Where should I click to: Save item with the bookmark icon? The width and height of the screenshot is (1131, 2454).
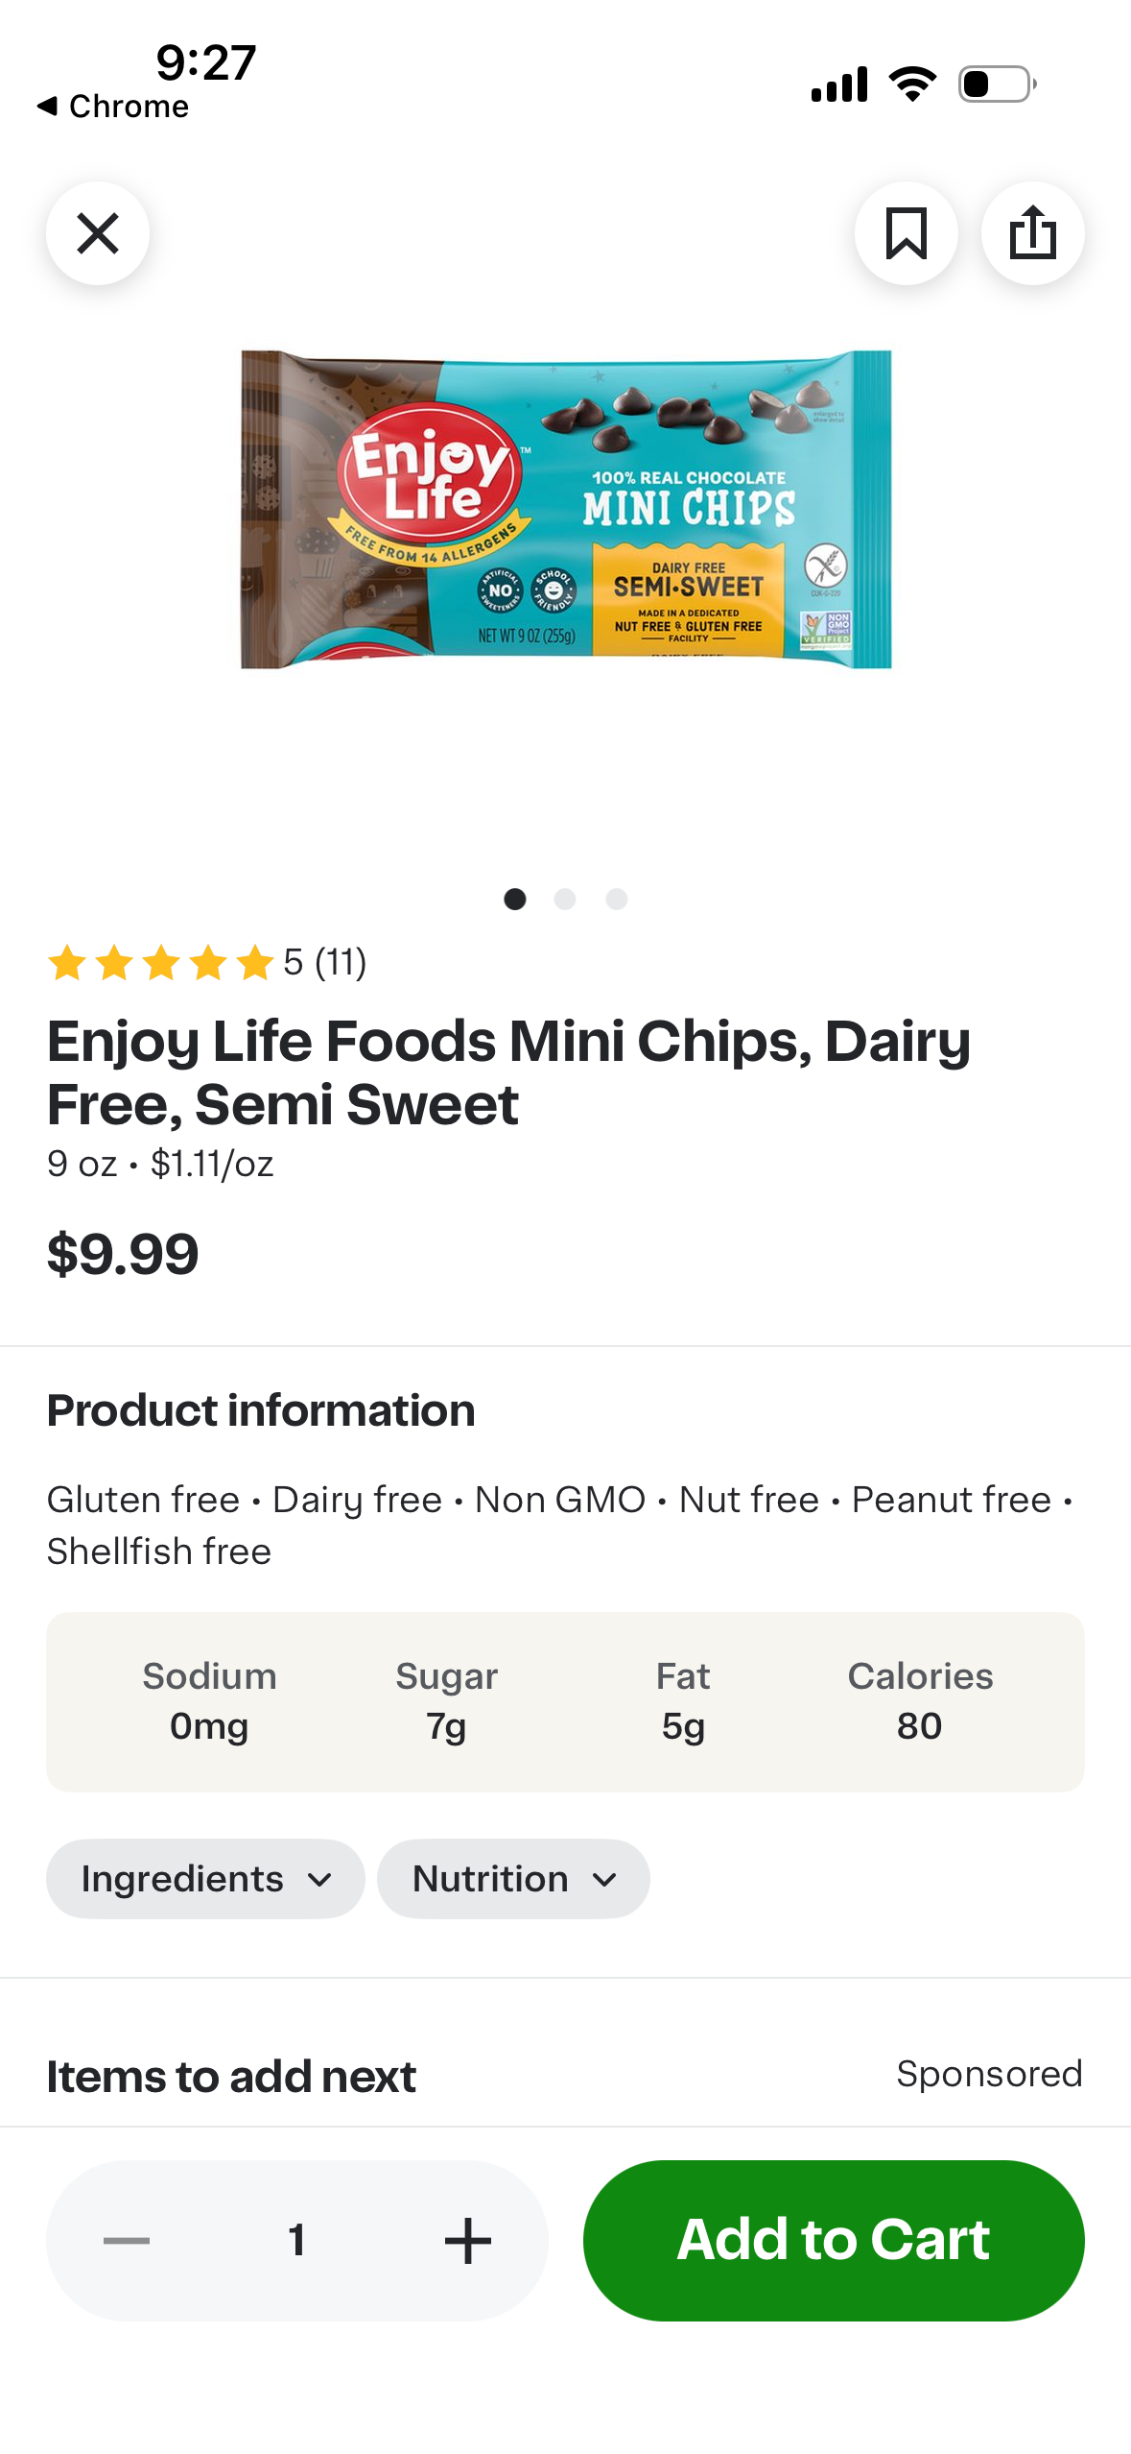906,233
